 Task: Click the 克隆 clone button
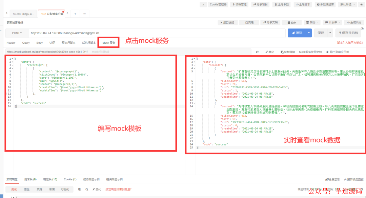249,22
